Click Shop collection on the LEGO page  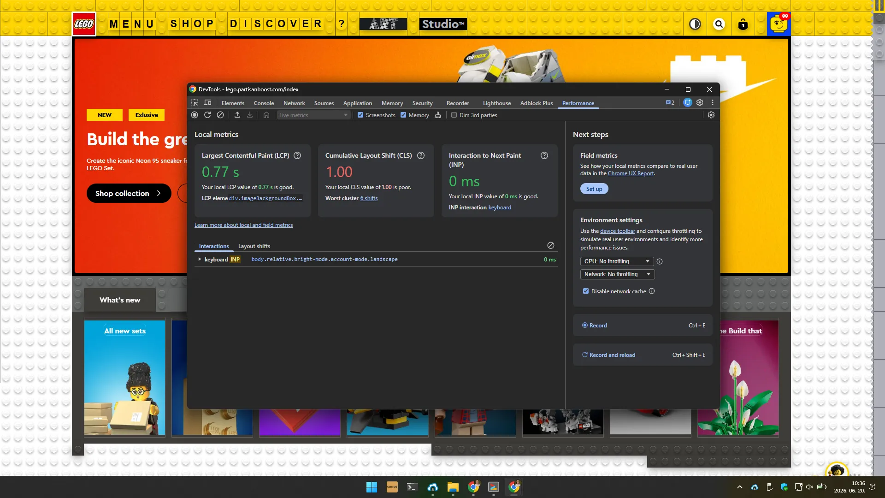(129, 193)
